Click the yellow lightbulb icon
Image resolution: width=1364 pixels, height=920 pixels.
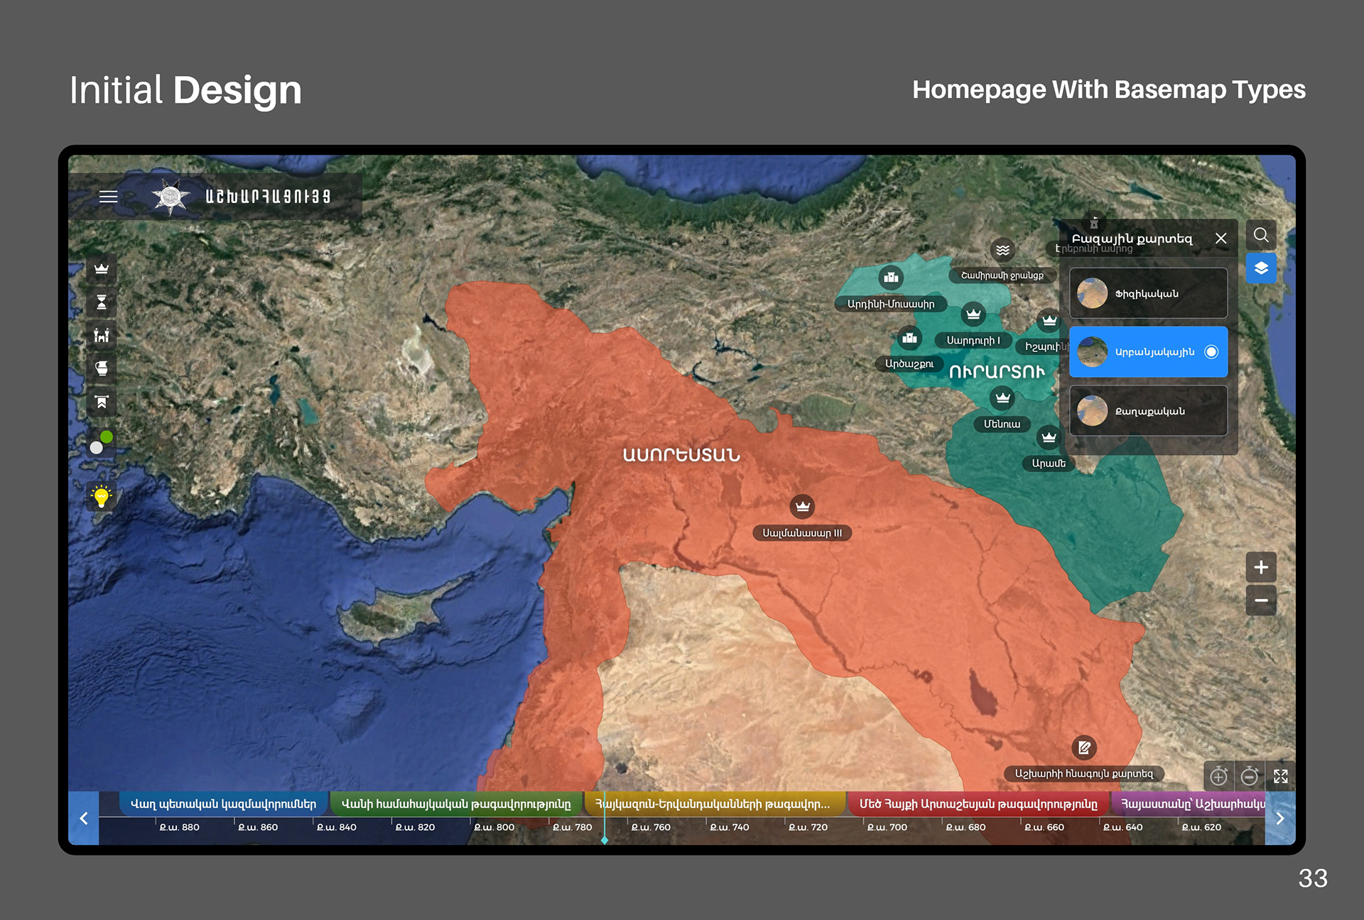(102, 496)
